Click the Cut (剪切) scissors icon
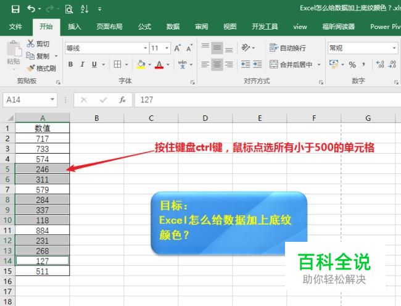401x306 pixels. 30,43
